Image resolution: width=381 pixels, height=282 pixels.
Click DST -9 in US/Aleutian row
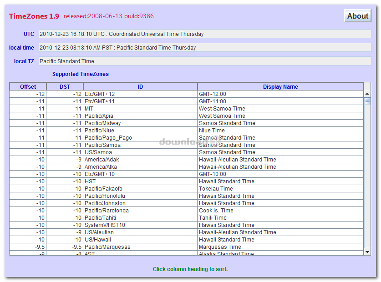point(65,232)
